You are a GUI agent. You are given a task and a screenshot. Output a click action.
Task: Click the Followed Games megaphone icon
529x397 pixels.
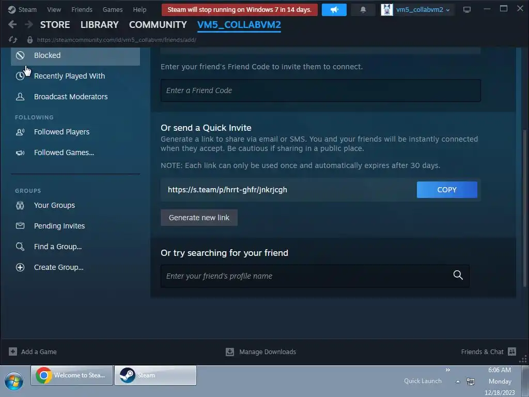(20, 152)
